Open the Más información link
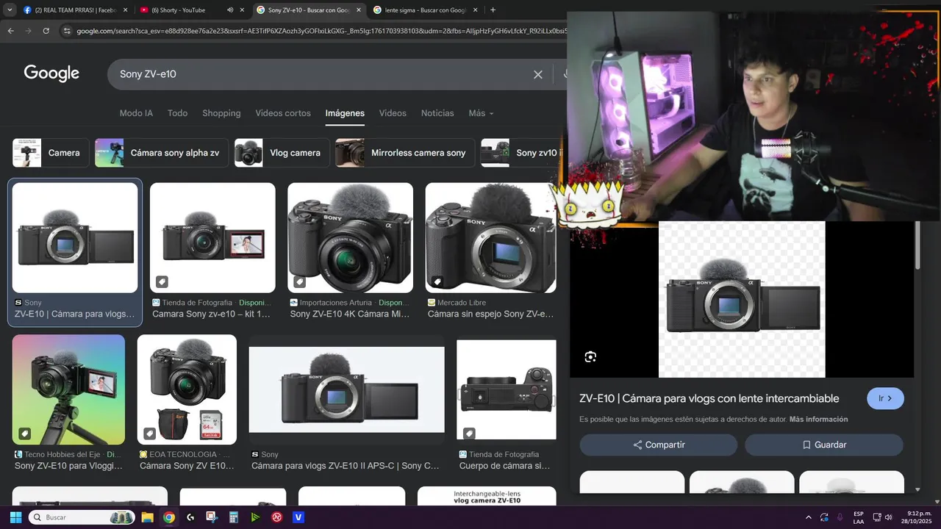Viewport: 941px width, 529px height. tap(818, 420)
